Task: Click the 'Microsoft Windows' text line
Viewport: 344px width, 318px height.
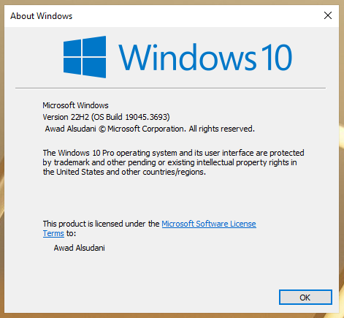Action: pos(75,105)
